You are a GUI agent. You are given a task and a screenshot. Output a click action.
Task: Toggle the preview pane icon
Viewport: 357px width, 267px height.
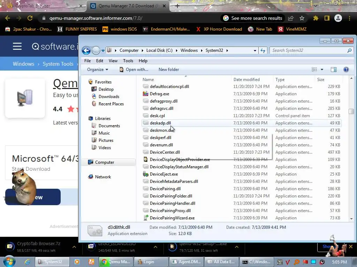coord(334,70)
